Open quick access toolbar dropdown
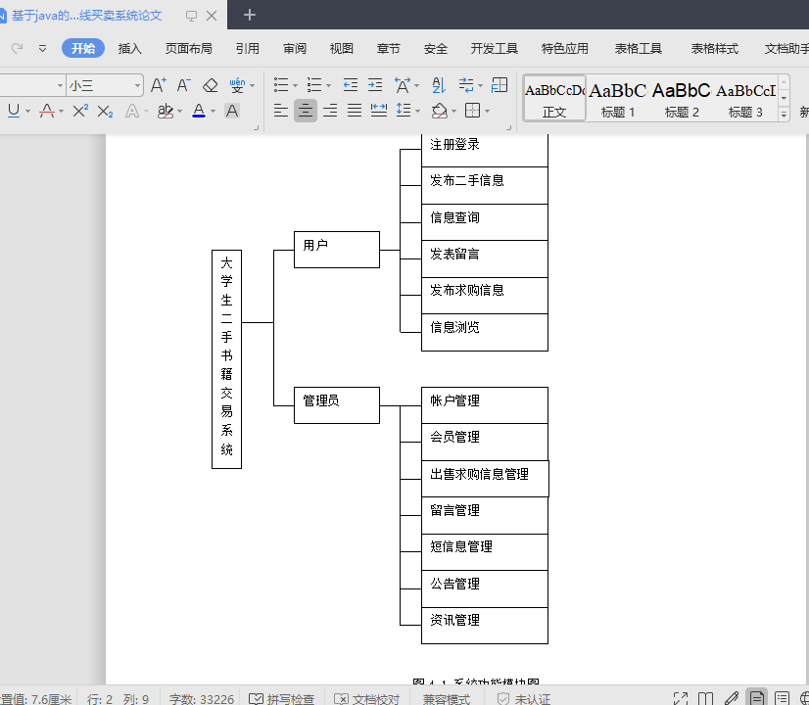This screenshot has width=809, height=705. click(43, 49)
